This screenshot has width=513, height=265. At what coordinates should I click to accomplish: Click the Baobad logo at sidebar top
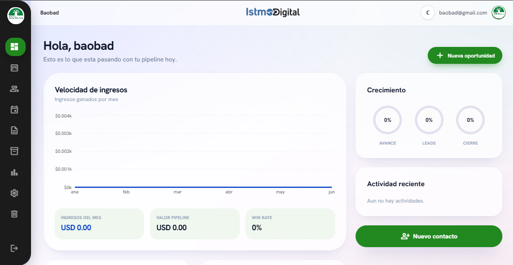coord(16,15)
